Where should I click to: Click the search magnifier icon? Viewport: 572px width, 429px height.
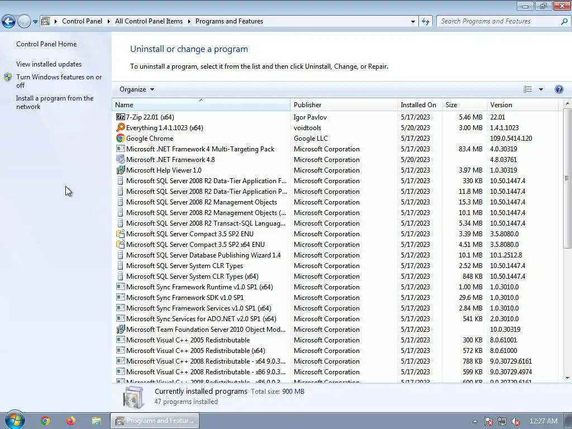tap(564, 22)
